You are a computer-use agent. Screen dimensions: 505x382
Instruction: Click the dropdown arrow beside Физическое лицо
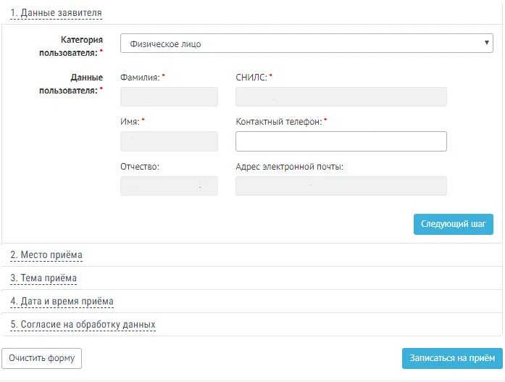[487, 43]
